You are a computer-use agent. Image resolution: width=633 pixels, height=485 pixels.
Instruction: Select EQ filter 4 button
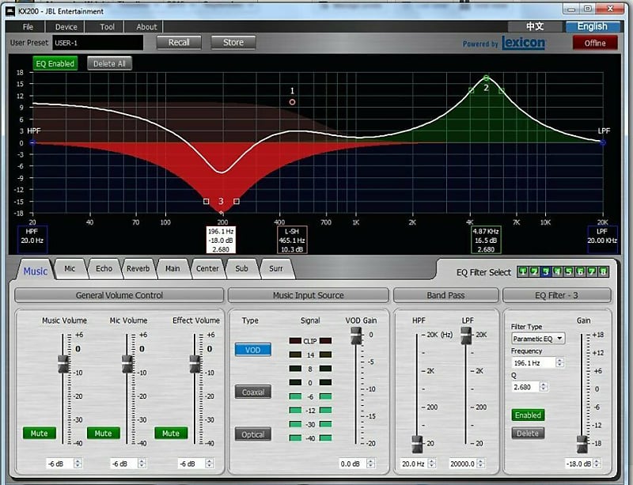pyautogui.click(x=558, y=272)
